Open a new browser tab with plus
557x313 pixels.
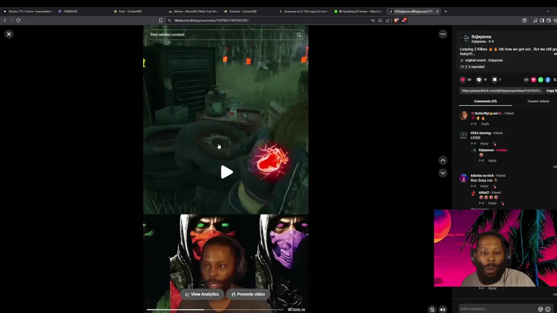click(445, 11)
